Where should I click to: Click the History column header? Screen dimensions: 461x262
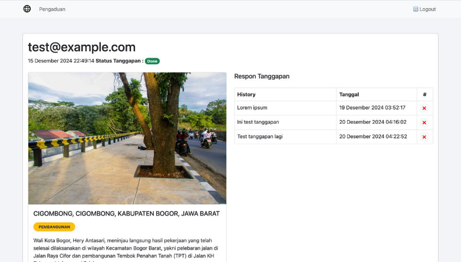[246, 94]
